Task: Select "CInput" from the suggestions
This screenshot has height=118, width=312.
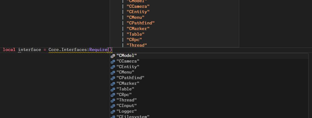Action: [x=209, y=106]
